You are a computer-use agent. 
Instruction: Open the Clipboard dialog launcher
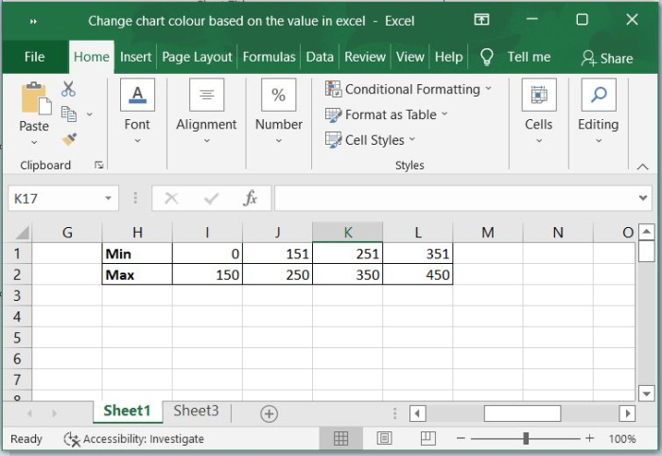98,166
